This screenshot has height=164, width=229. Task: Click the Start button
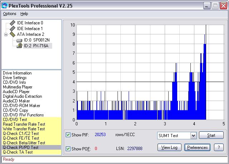211,135
